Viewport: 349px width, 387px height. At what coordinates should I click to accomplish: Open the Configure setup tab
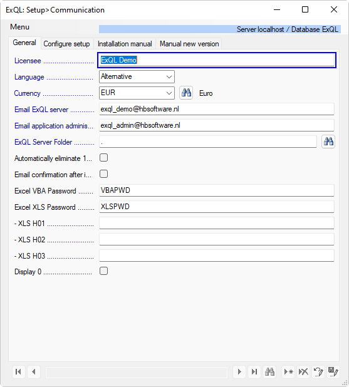point(66,44)
